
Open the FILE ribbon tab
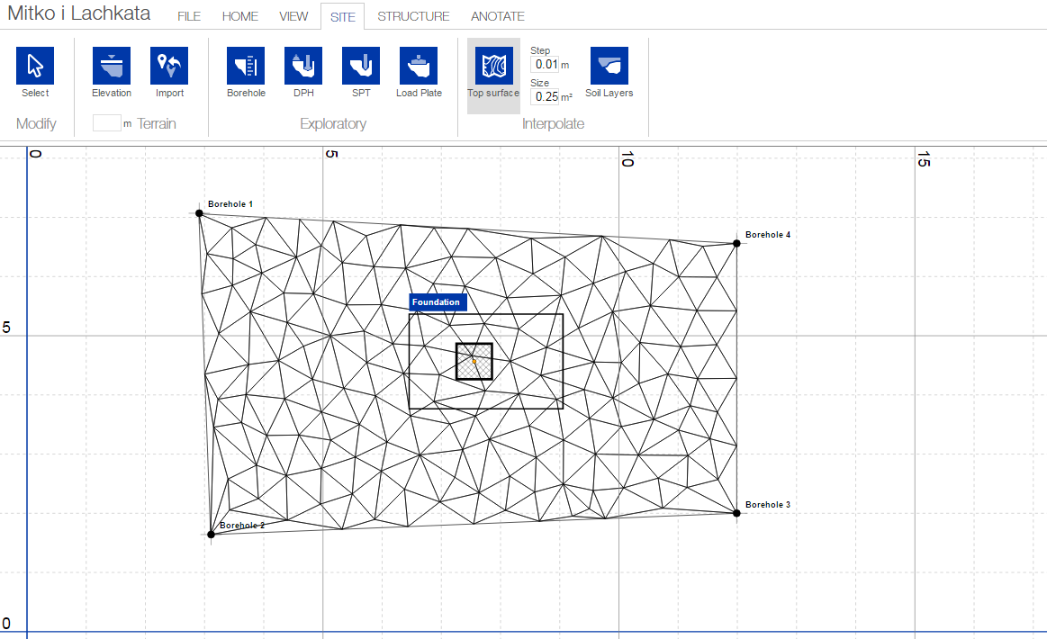tap(189, 16)
